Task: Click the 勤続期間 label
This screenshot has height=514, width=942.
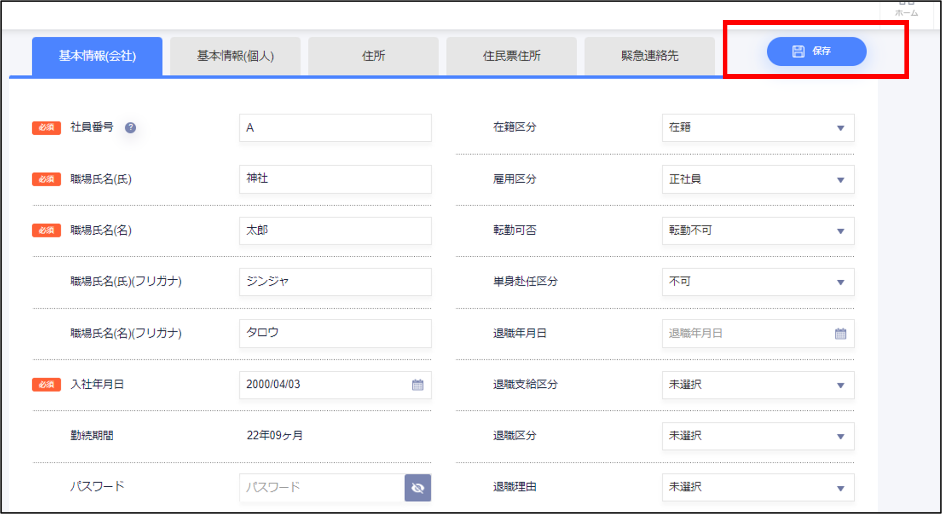Action: click(x=92, y=436)
